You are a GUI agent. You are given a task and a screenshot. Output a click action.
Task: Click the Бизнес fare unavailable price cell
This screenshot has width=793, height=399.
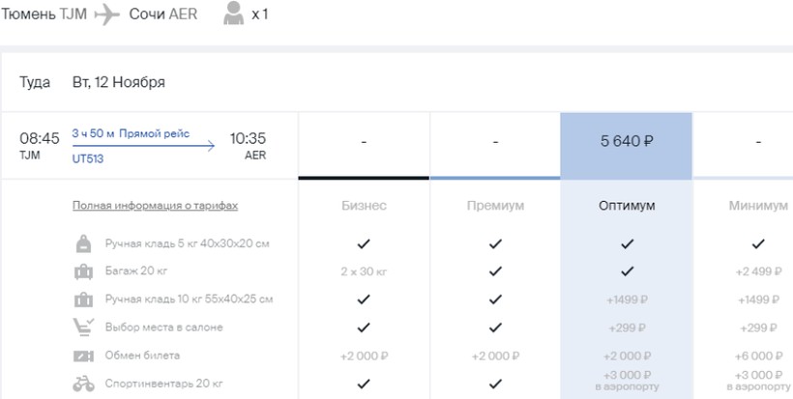(364, 142)
